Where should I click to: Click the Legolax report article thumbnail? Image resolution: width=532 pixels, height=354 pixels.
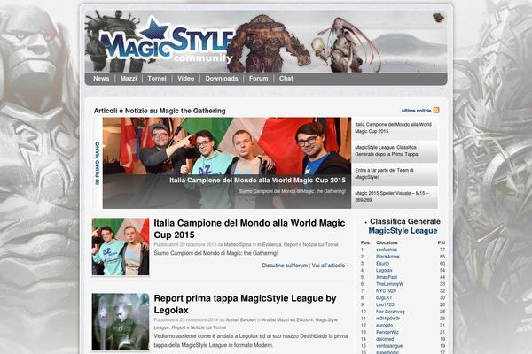[x=121, y=322]
